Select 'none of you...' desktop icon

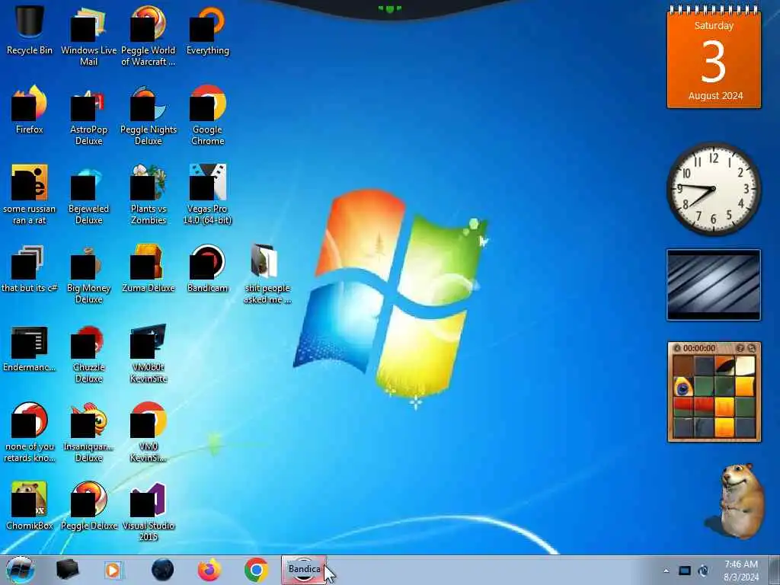30,433
